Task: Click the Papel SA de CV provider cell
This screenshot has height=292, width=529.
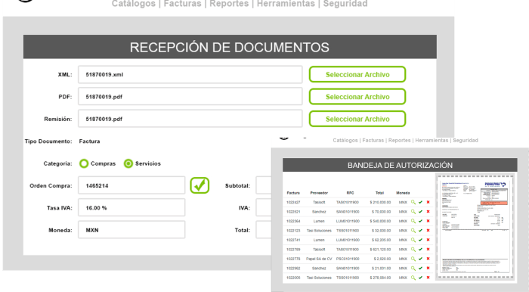Action: coord(319,259)
